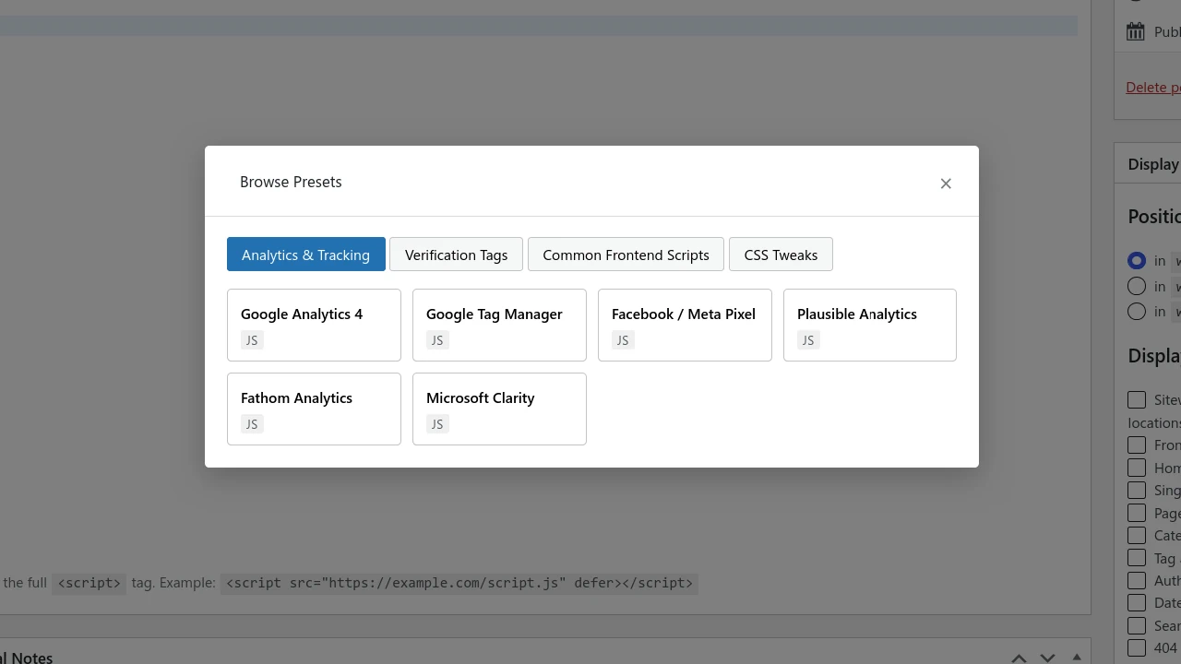The height and width of the screenshot is (664, 1181).
Task: Close the Browse Presets dialog
Action: (946, 184)
